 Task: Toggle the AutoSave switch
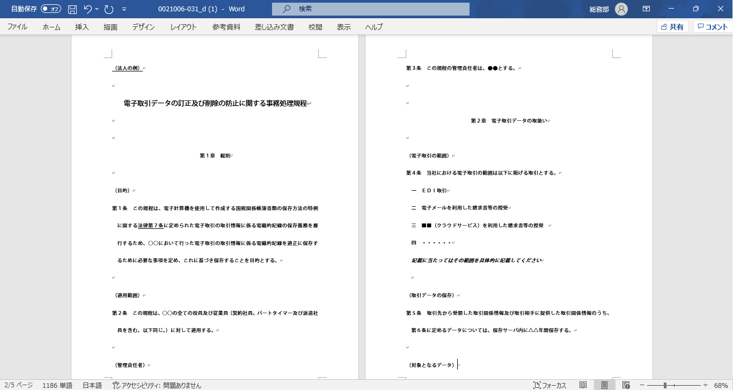click(51, 9)
